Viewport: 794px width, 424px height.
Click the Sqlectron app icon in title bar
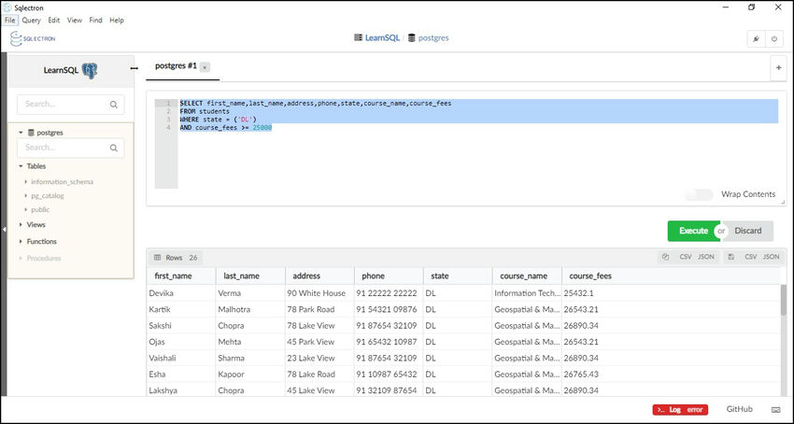click(7, 7)
